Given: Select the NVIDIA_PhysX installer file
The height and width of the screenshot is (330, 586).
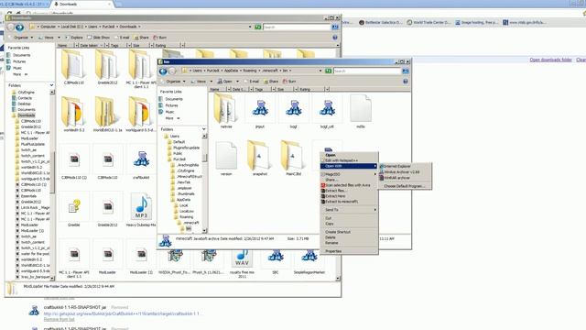Looking at the screenshot, I should pyautogui.click(x=175, y=262).
